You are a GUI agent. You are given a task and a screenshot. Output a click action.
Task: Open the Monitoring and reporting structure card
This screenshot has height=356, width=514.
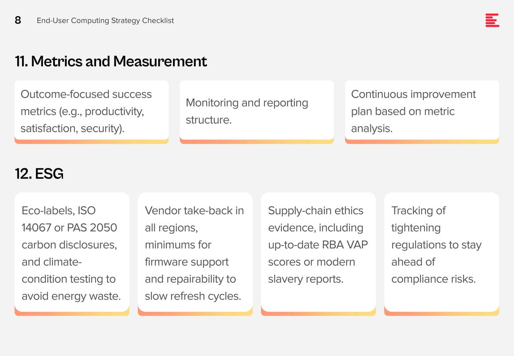pyautogui.click(x=257, y=110)
